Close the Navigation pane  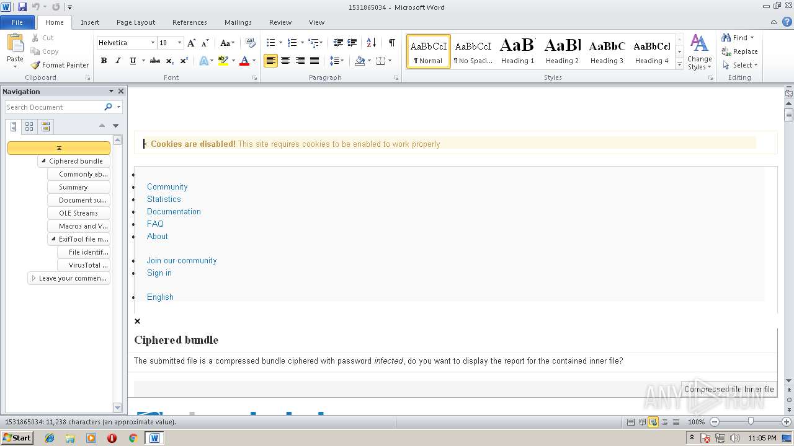pyautogui.click(x=121, y=91)
